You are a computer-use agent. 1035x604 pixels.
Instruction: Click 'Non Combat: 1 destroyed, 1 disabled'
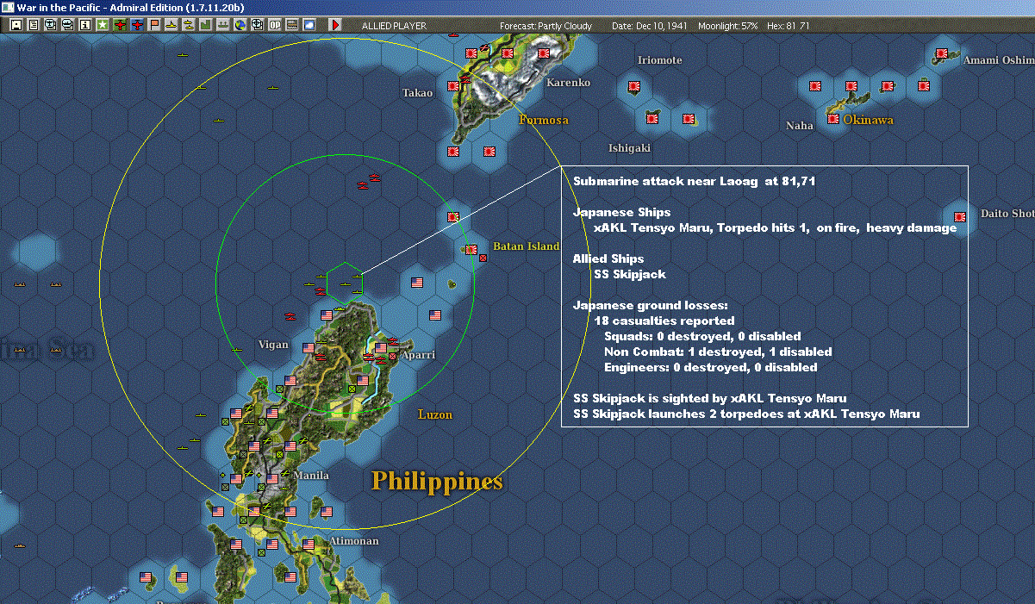coord(718,352)
